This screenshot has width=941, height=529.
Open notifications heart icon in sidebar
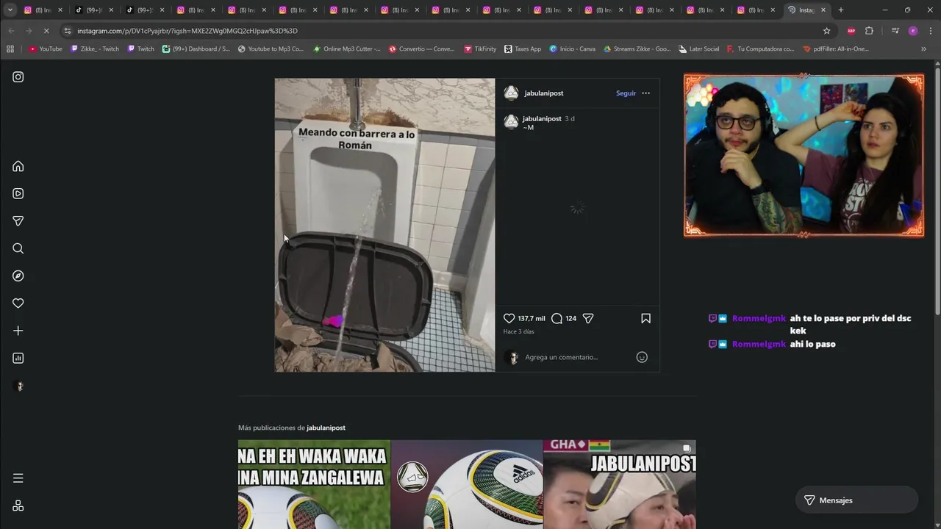tap(18, 303)
